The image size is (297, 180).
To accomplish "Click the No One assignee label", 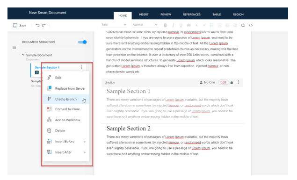I will coord(210,82).
